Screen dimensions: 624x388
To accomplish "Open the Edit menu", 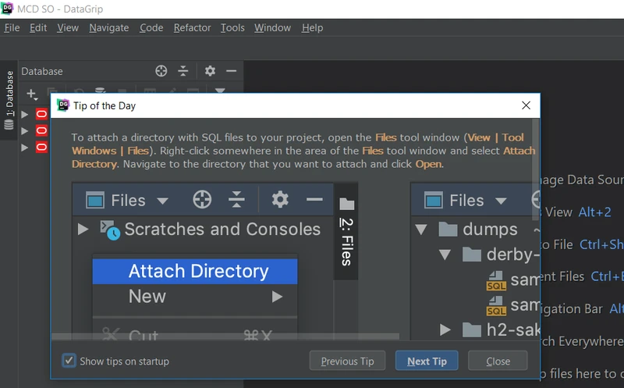I will coord(38,28).
